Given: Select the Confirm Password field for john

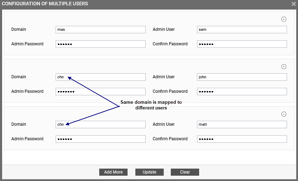Looking at the screenshot, I should click(242, 91).
